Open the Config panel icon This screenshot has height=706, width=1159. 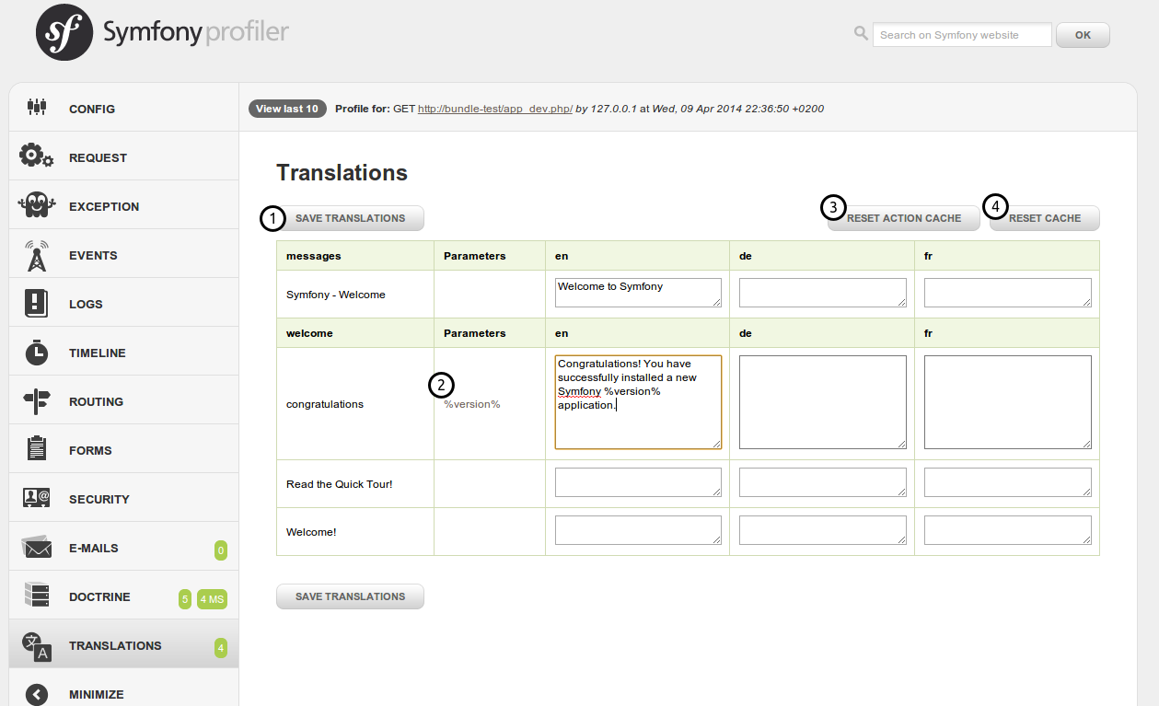click(x=36, y=107)
